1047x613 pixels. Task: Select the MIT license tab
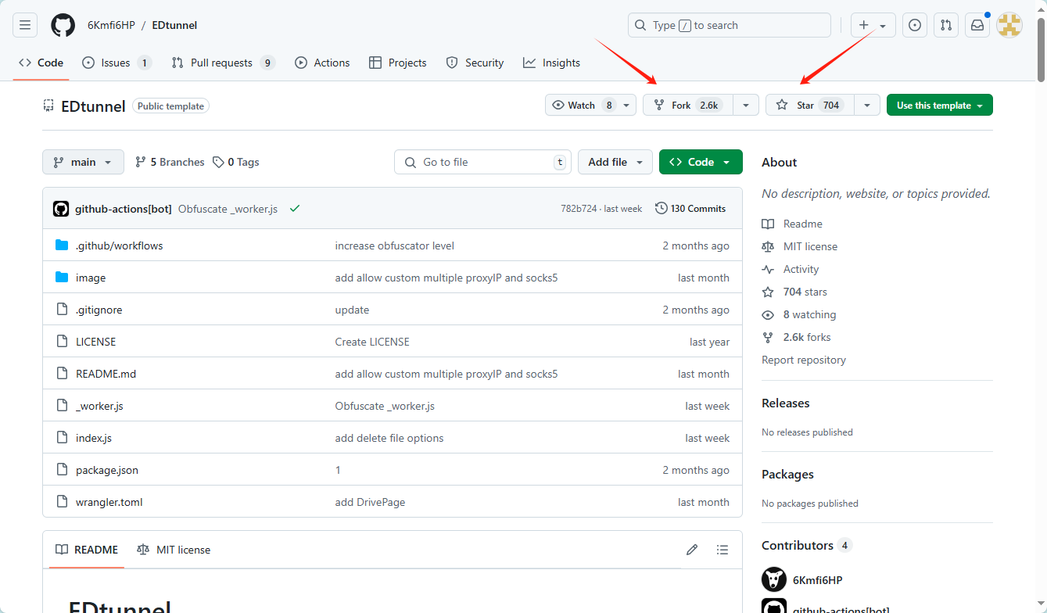click(x=174, y=550)
